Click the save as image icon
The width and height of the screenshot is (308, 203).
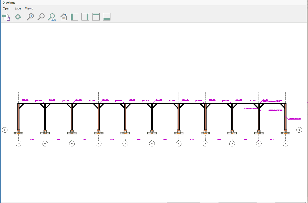[6, 17]
